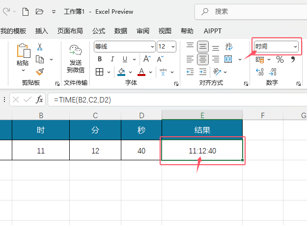Expand merge cells options arrow

pyautogui.click(x=240, y=59)
